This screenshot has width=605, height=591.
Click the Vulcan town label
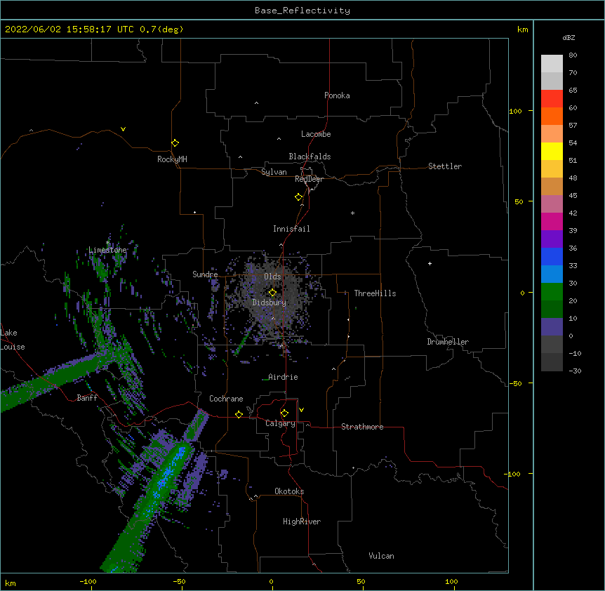tap(381, 556)
